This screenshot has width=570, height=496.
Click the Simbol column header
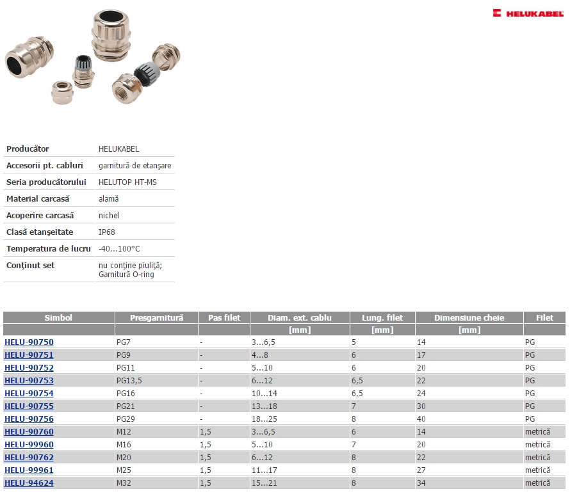(58, 317)
